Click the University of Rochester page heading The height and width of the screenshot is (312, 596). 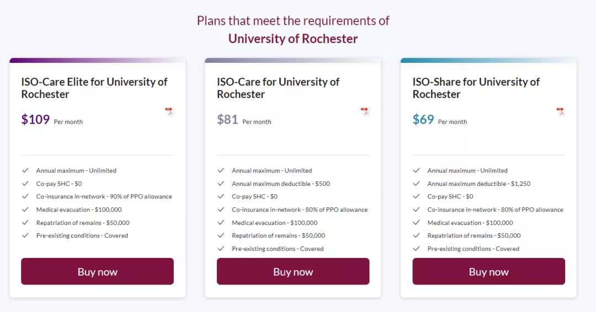click(x=293, y=39)
